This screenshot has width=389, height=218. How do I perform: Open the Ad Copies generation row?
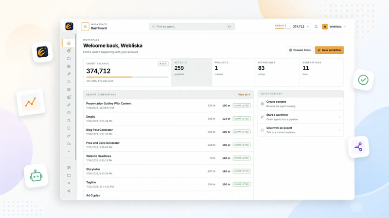[168, 196]
